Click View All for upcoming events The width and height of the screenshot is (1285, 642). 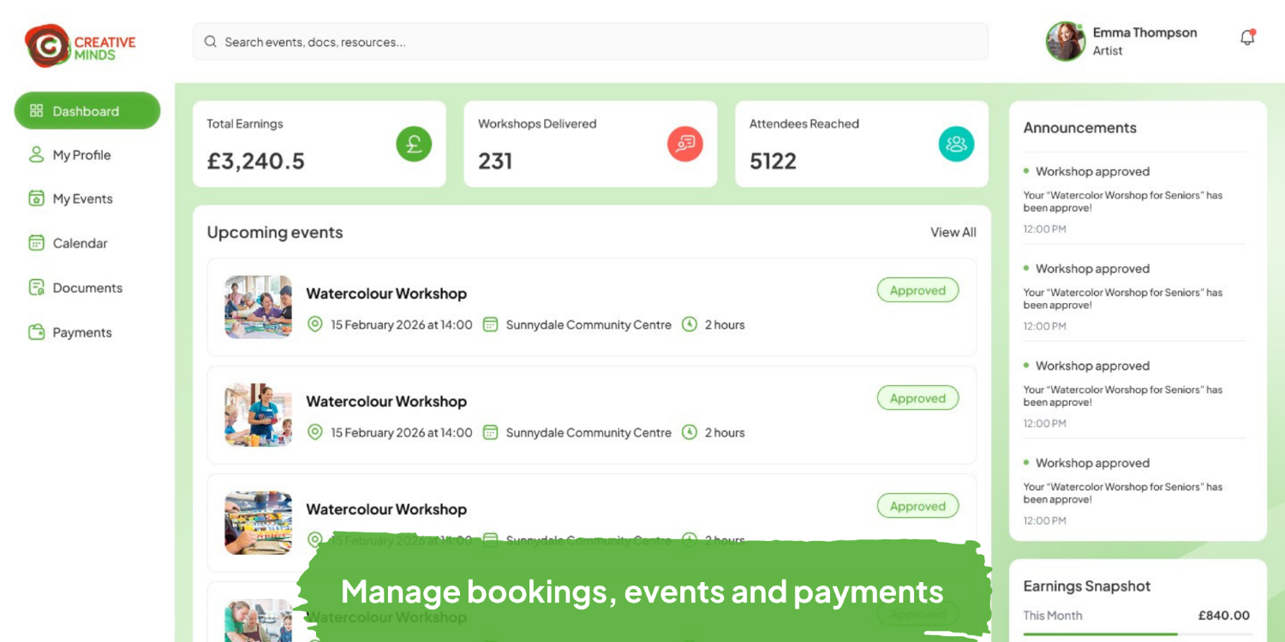pyautogui.click(x=953, y=232)
